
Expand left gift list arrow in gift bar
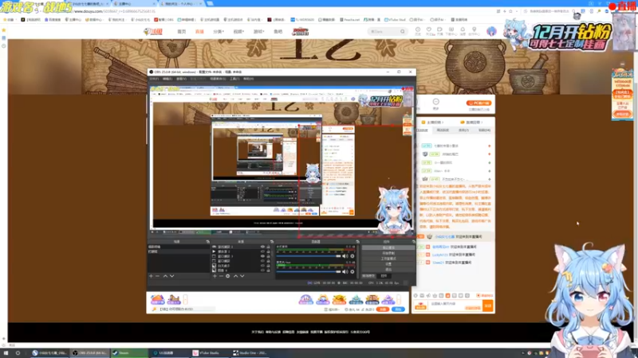click(x=185, y=300)
